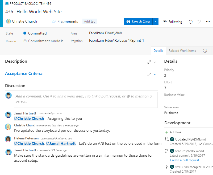Image resolution: width=213 pixels, height=175 pixels.
Task: Click the Add link plus icon
Action: pos(166,132)
